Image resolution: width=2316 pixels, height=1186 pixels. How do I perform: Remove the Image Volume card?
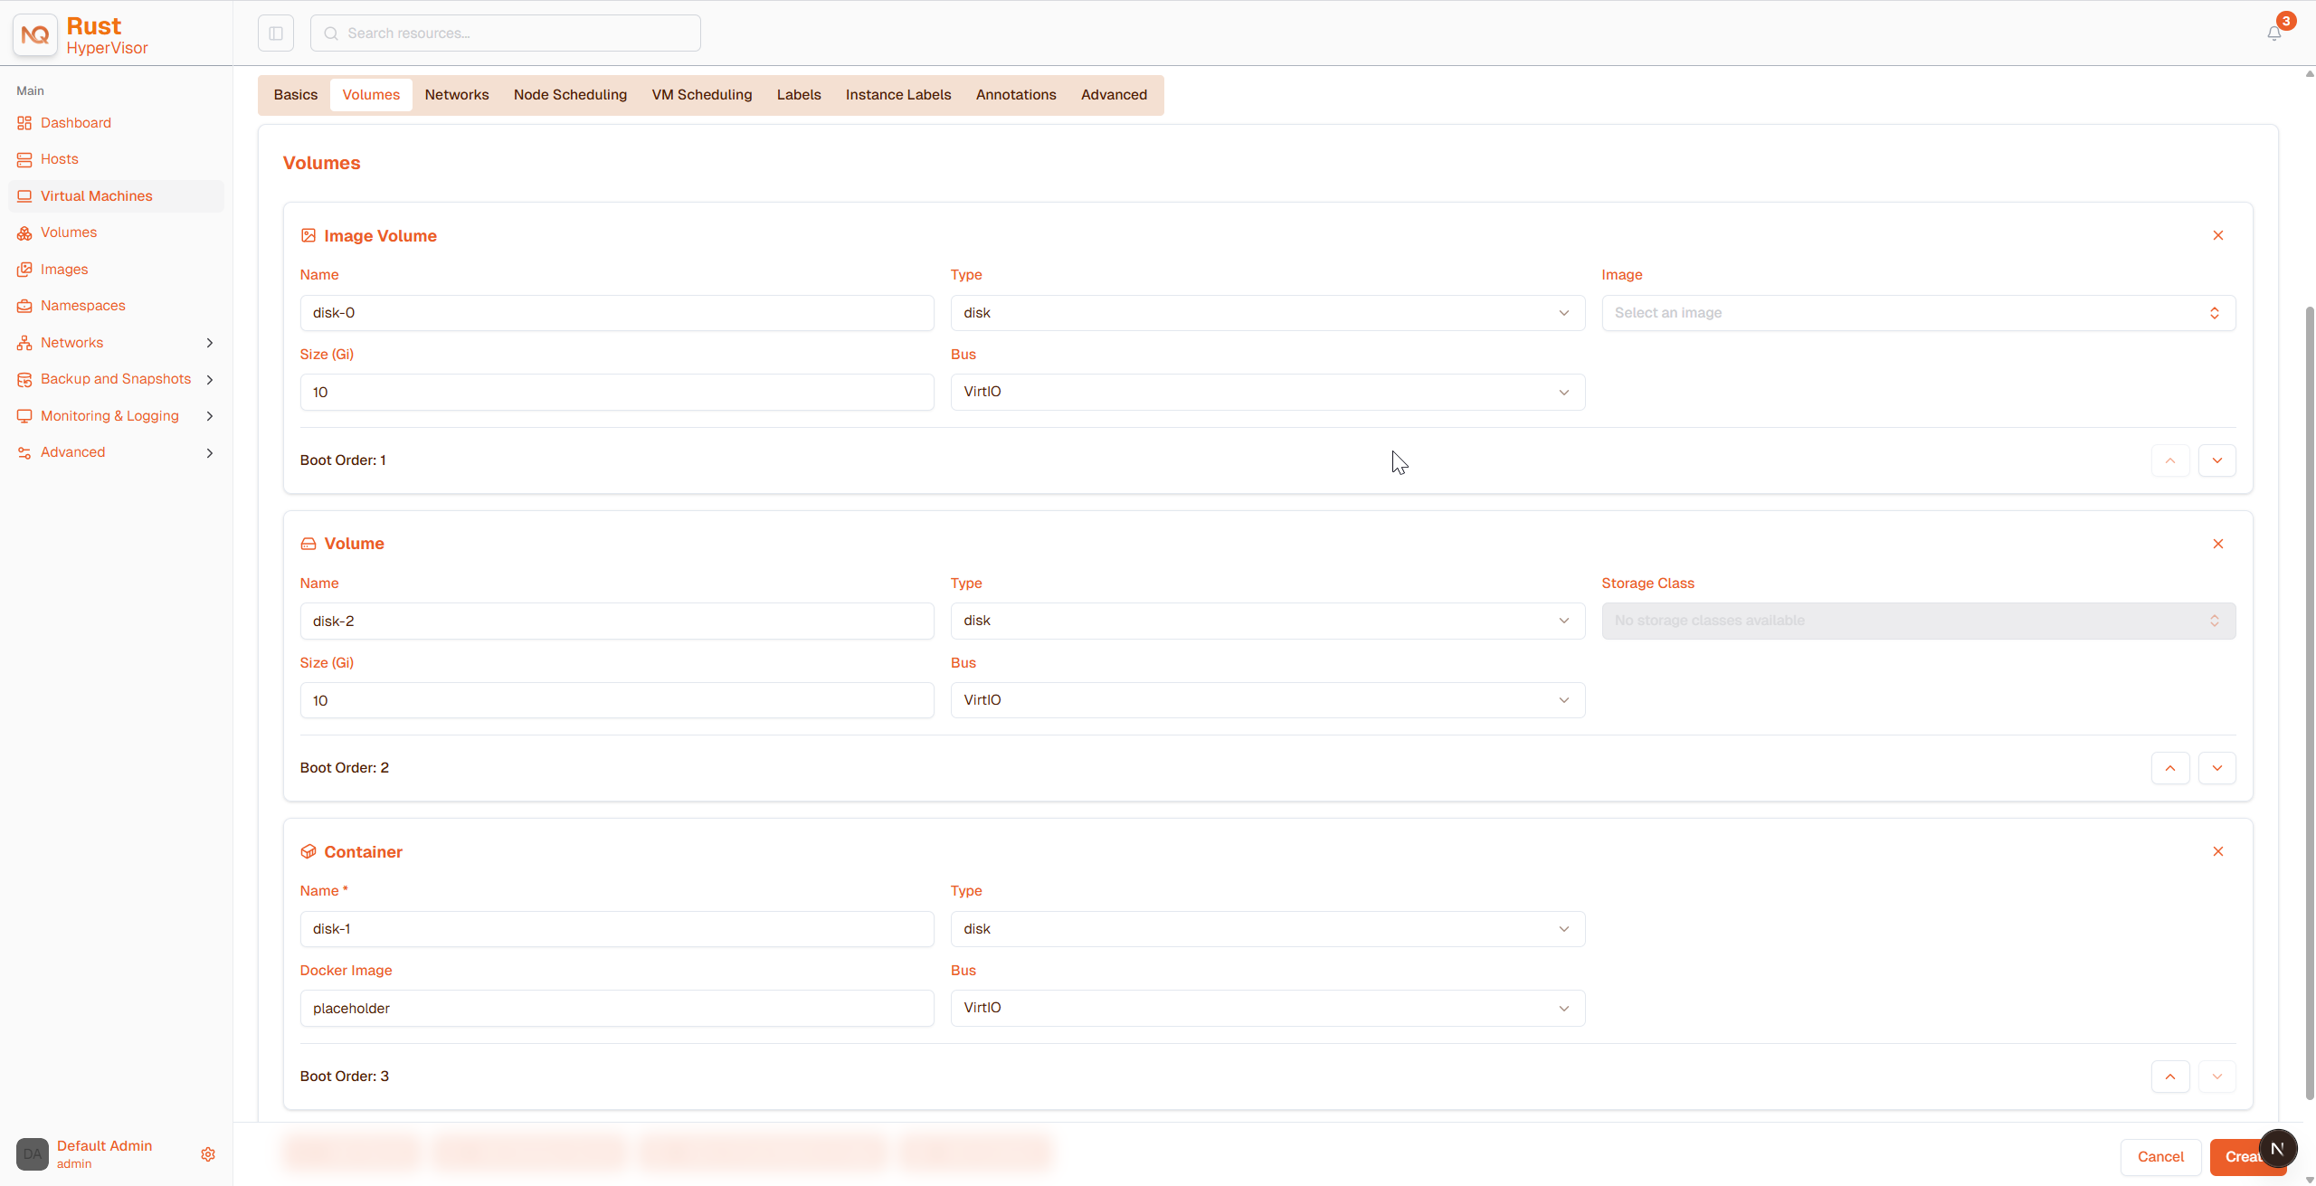point(2218,235)
